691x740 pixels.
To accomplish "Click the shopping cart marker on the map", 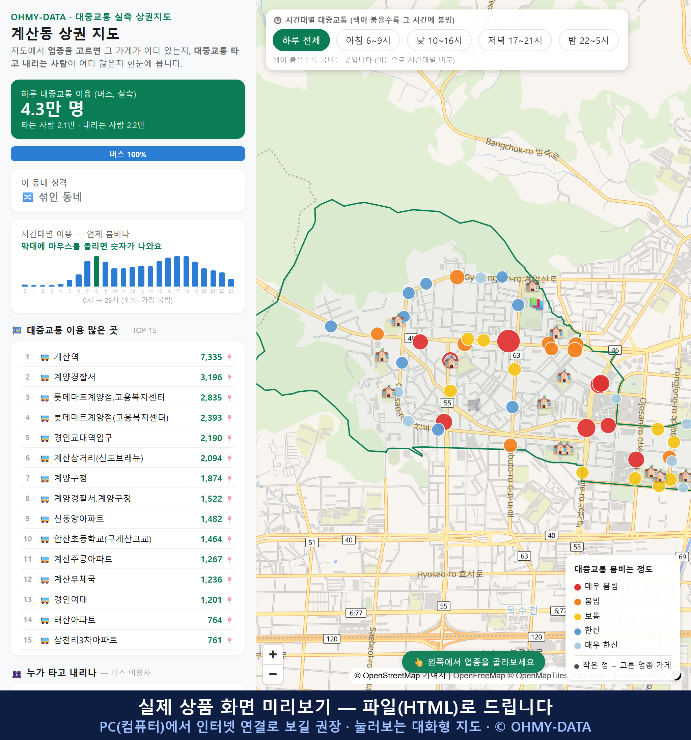I will [x=473, y=405].
